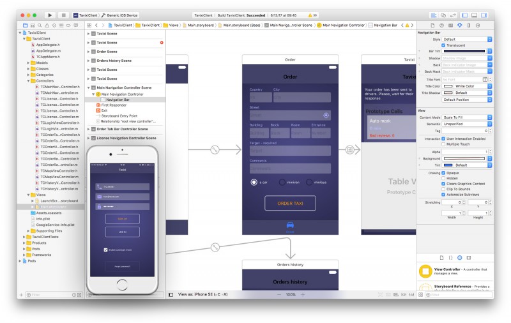
Task: Open the Issue navigator warning-triangle tab
Action: pyautogui.click(x=47, y=25)
